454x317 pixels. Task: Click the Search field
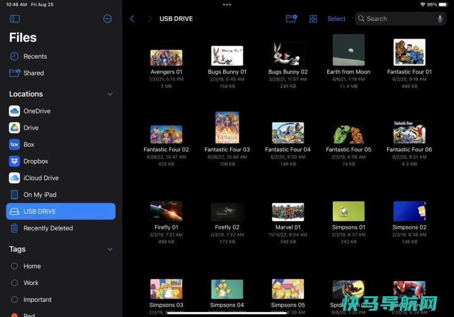coord(401,19)
